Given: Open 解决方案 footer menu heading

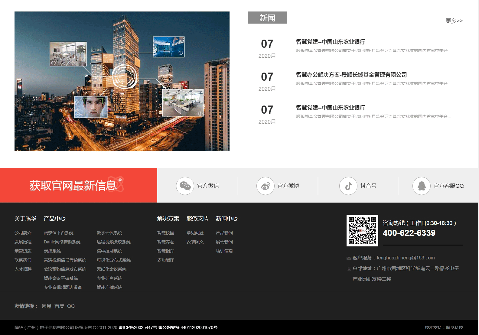Looking at the screenshot, I should (168, 219).
